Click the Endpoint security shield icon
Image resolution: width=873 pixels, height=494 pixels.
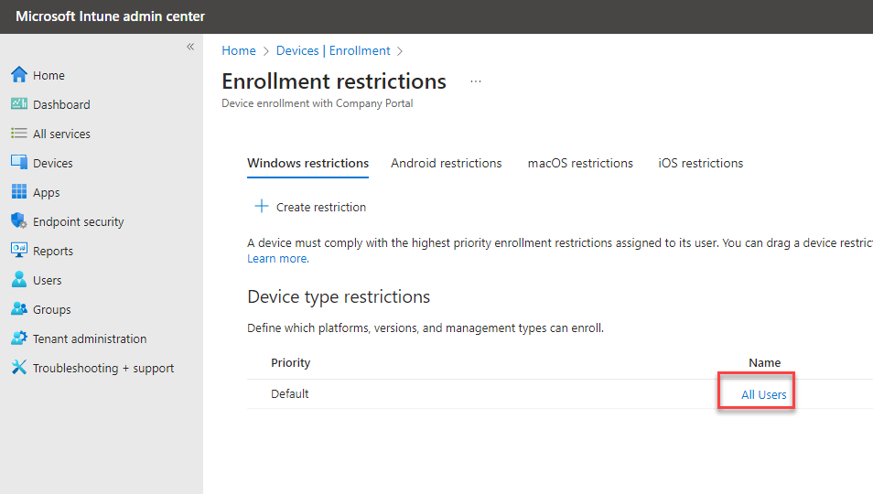click(19, 220)
